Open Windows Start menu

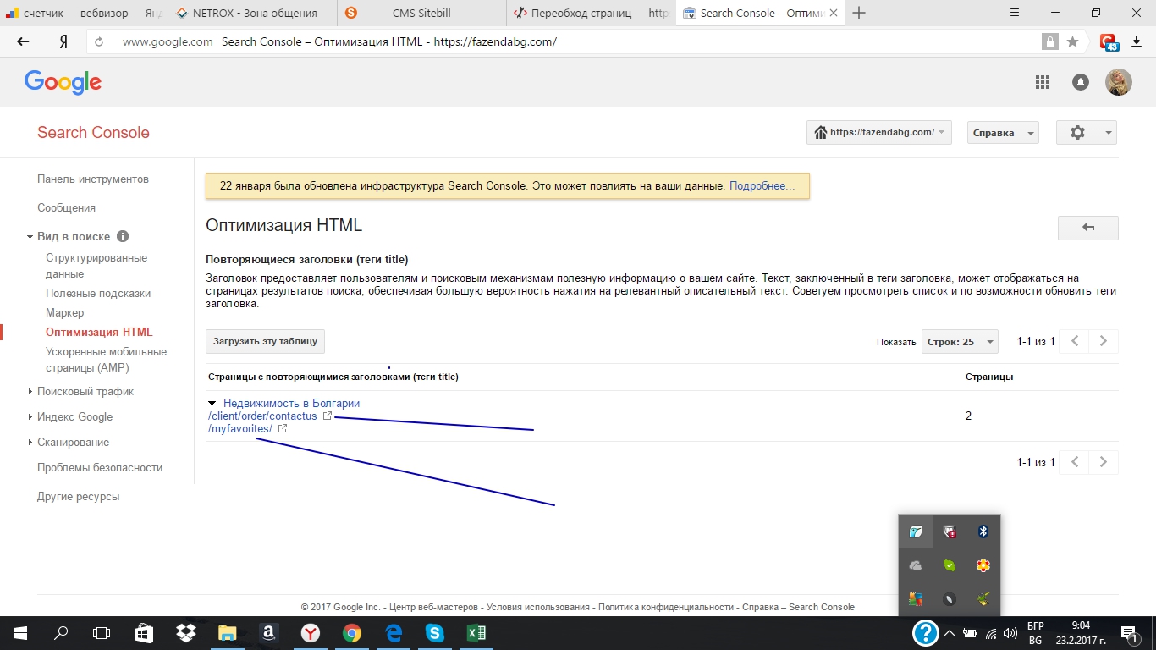[19, 632]
